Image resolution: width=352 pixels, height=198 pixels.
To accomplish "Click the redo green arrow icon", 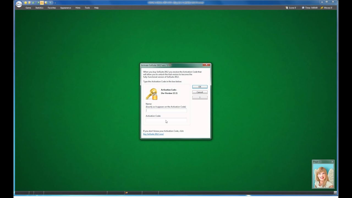I will point(38,3).
